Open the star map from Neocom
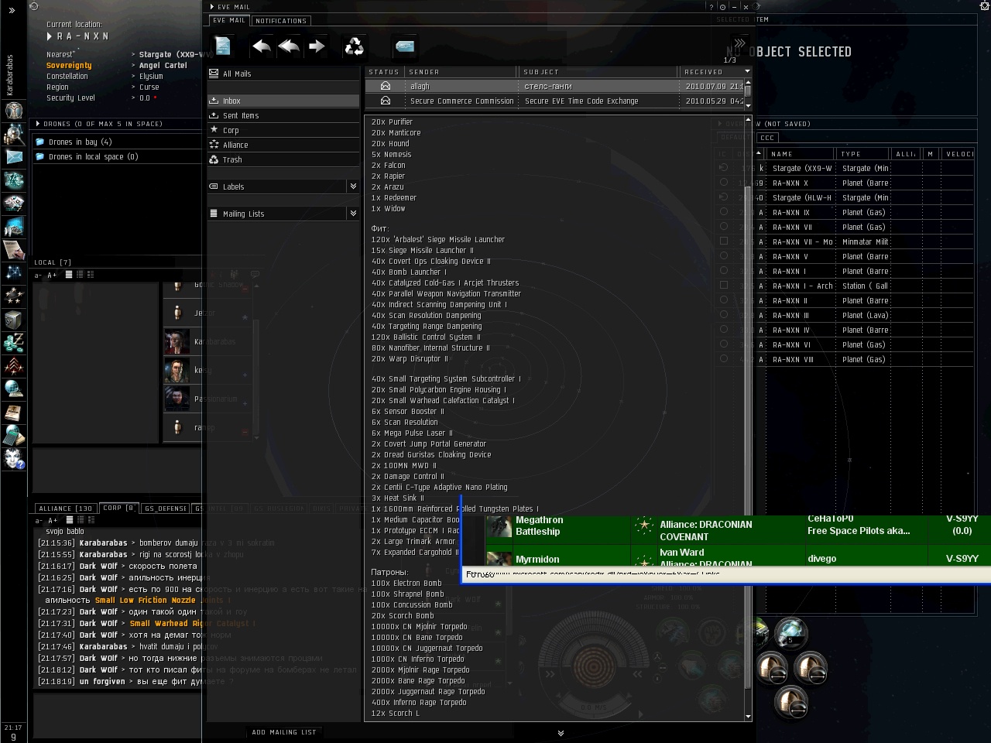The height and width of the screenshot is (743, 991). pos(13,272)
